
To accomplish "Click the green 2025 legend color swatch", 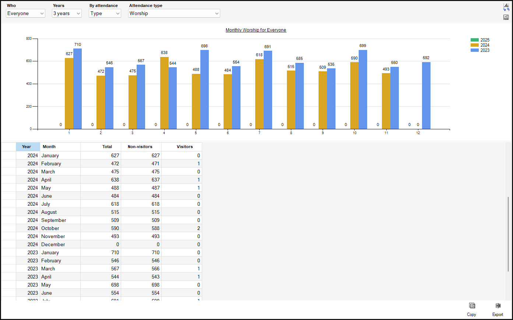I will [x=475, y=40].
